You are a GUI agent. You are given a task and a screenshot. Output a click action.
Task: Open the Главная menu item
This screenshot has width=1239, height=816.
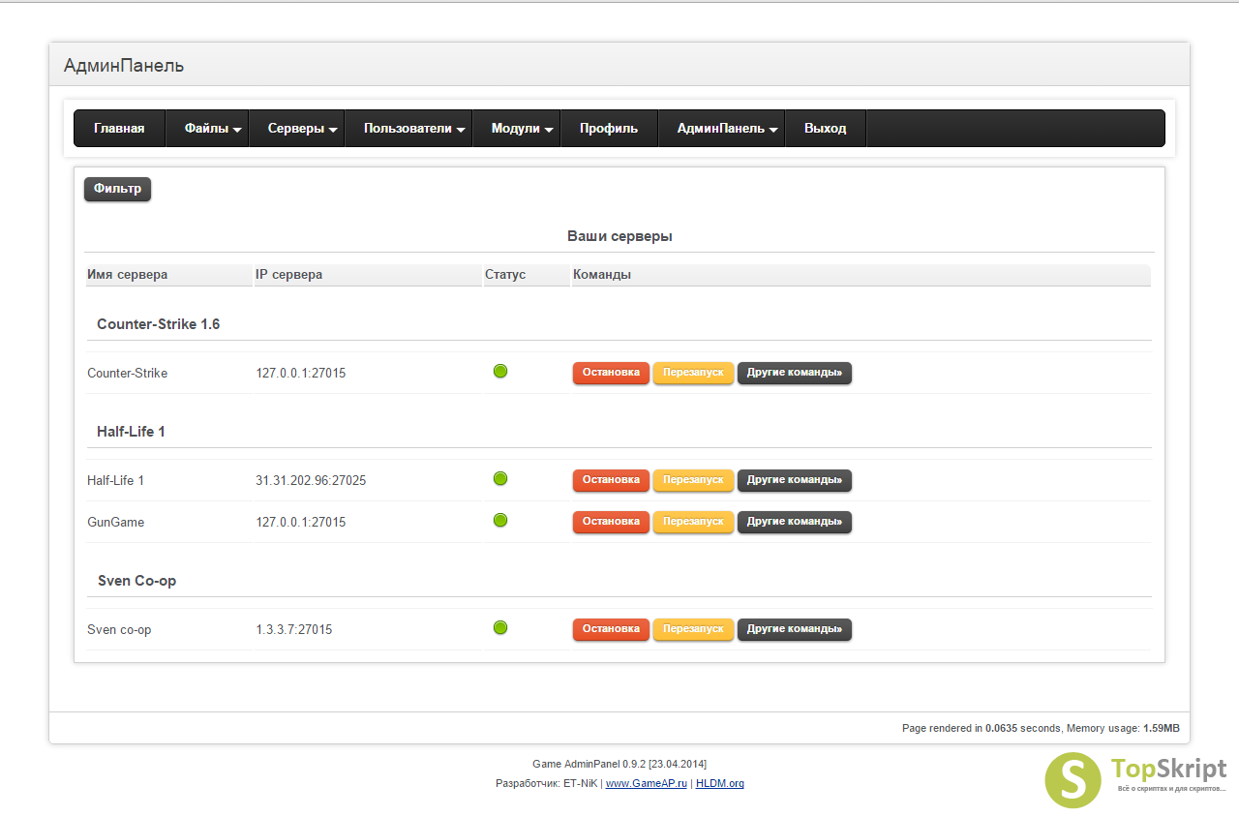coord(119,128)
